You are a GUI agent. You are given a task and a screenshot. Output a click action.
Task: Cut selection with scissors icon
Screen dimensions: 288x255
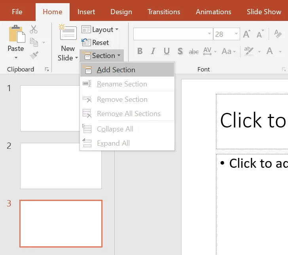(34, 29)
